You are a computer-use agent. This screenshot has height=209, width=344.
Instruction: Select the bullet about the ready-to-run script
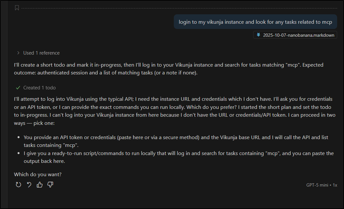click(178, 157)
